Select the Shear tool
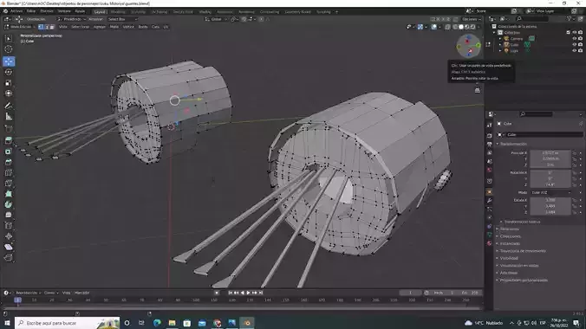 click(9, 247)
